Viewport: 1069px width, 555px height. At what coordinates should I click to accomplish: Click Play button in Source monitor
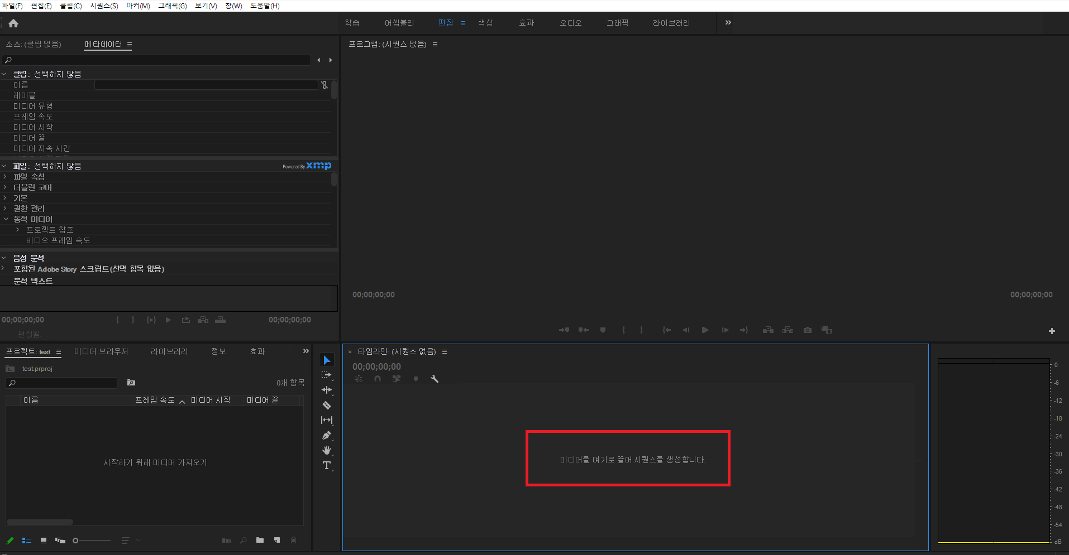(x=168, y=320)
